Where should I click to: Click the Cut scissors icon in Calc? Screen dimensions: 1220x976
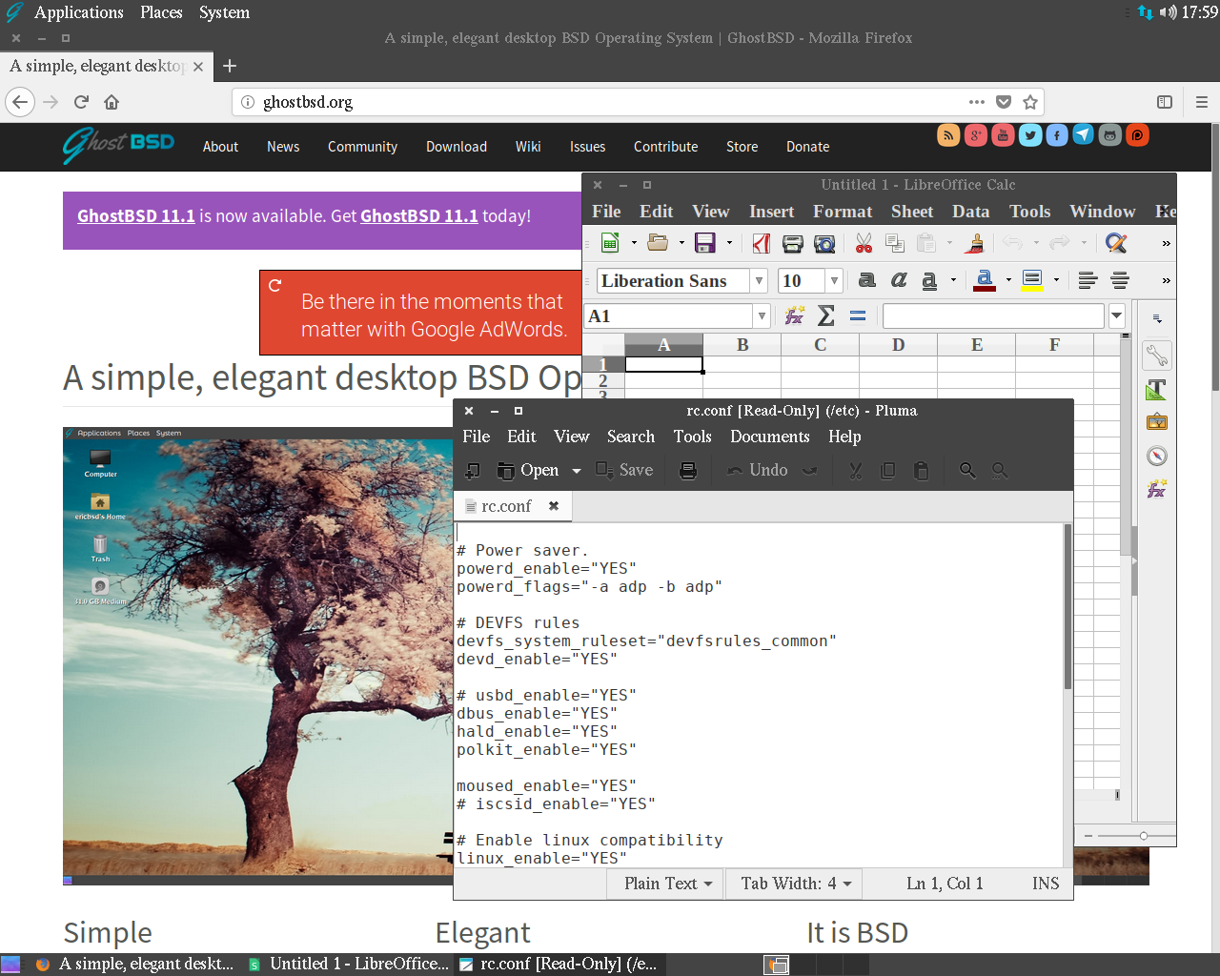coord(864,243)
